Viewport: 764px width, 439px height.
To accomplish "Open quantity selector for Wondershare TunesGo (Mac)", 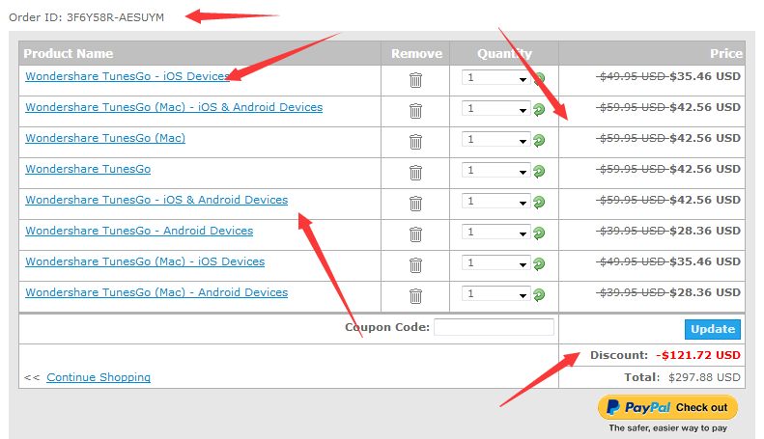I will point(496,139).
